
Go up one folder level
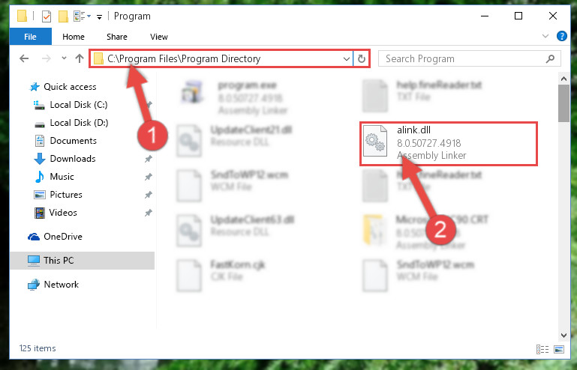[79, 58]
